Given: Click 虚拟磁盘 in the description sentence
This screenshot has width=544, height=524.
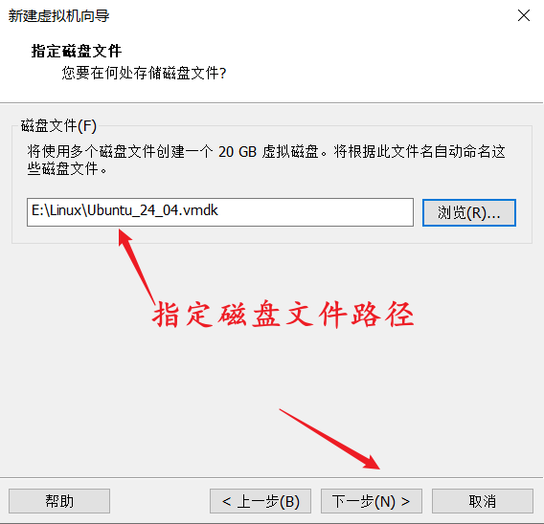Looking at the screenshot, I should click(x=290, y=152).
